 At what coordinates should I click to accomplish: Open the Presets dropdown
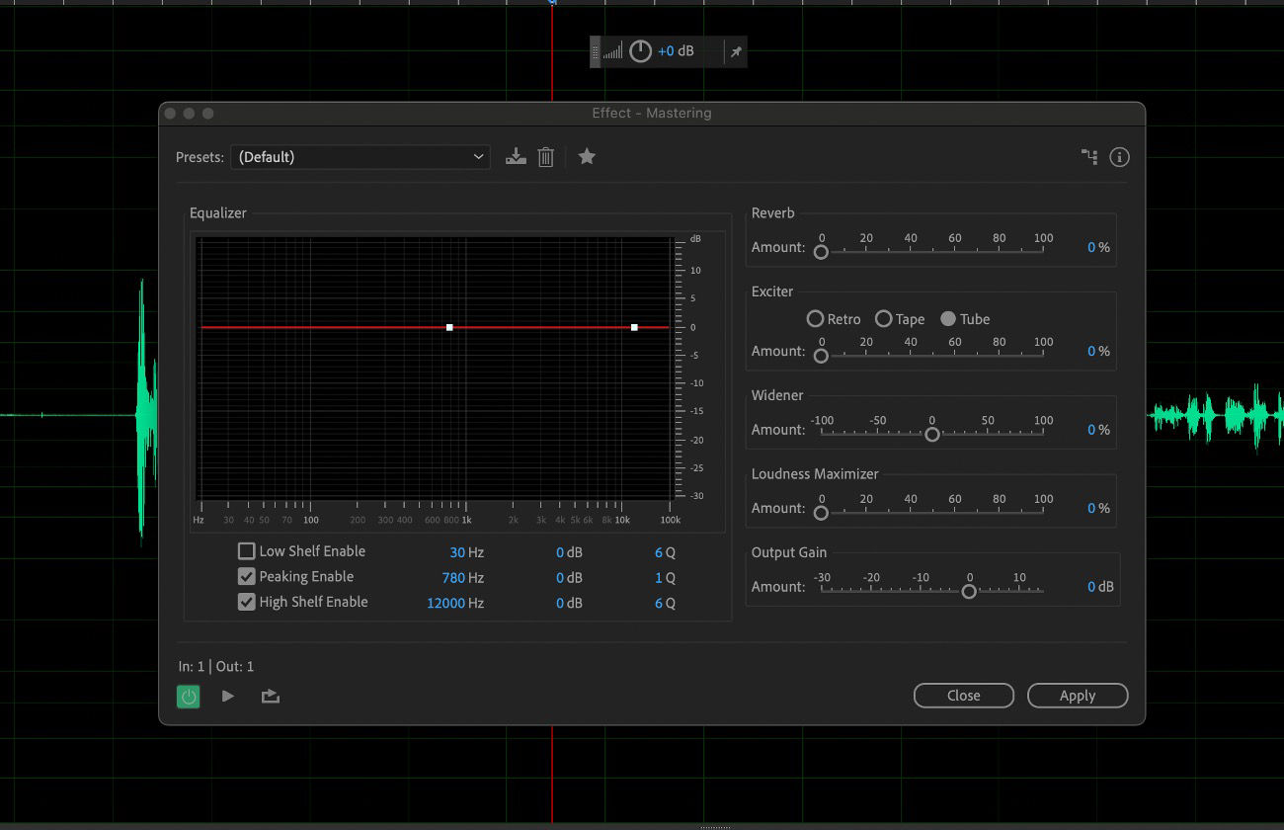[x=360, y=156]
